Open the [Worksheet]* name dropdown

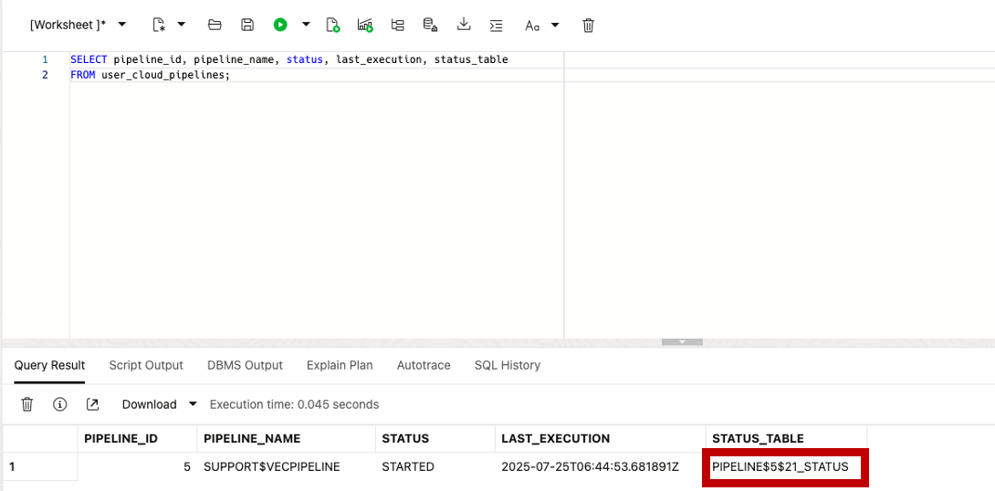coord(79,25)
